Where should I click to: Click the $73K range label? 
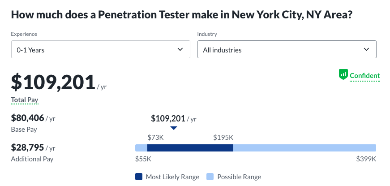[155, 138]
